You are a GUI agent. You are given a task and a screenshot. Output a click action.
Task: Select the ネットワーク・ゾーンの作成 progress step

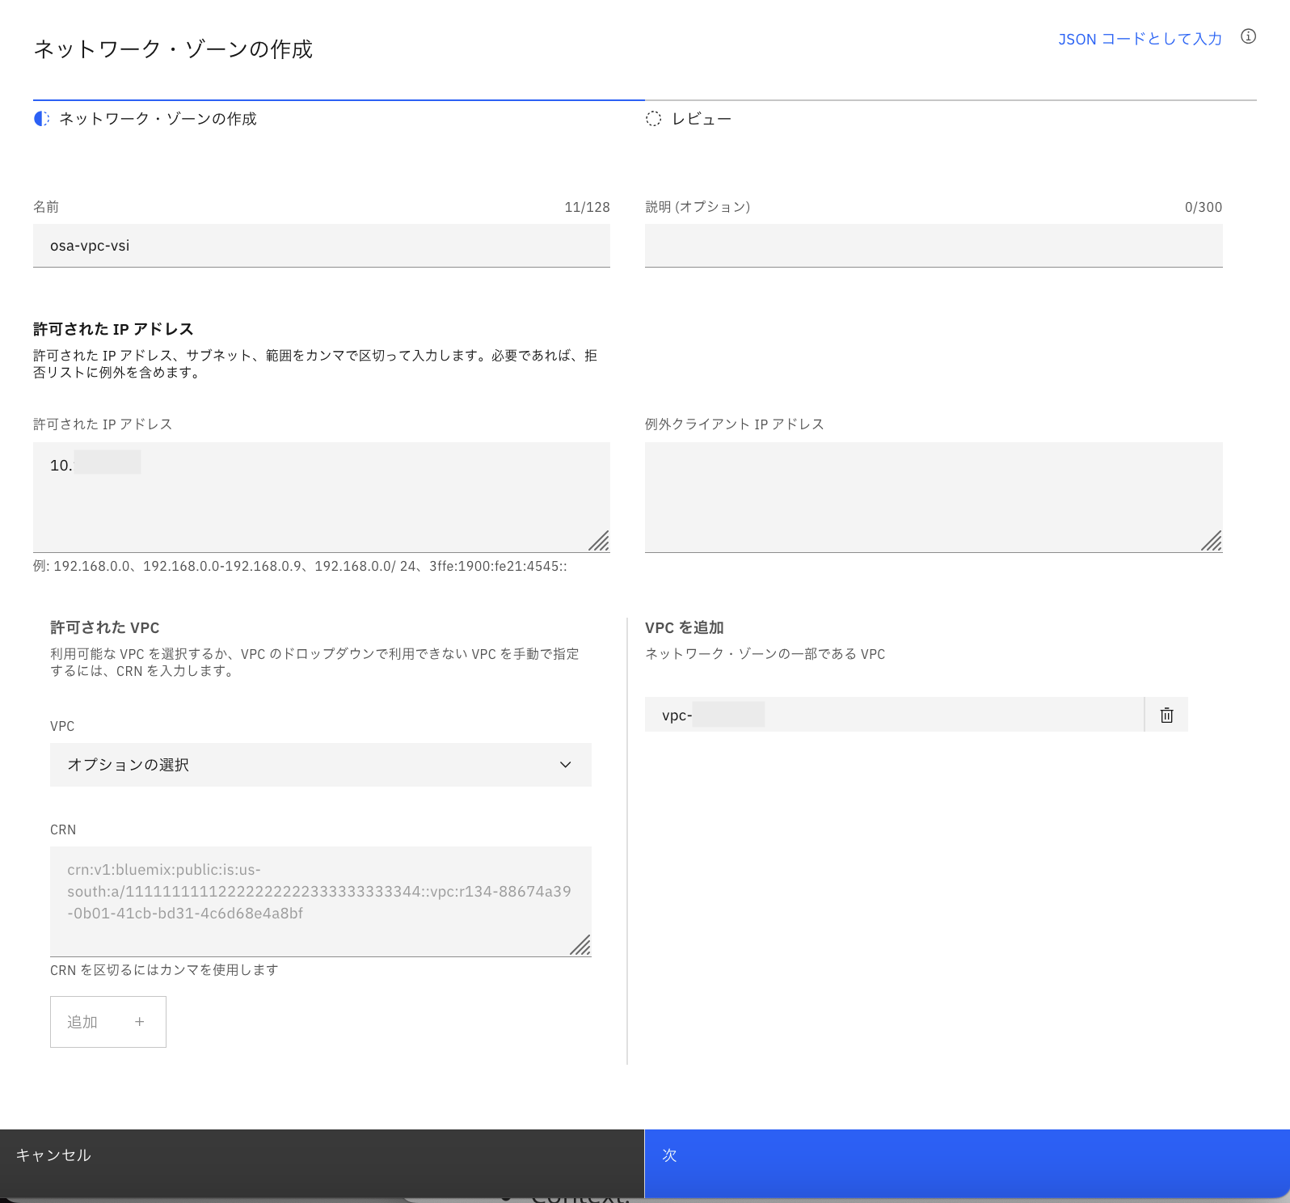pos(145,119)
